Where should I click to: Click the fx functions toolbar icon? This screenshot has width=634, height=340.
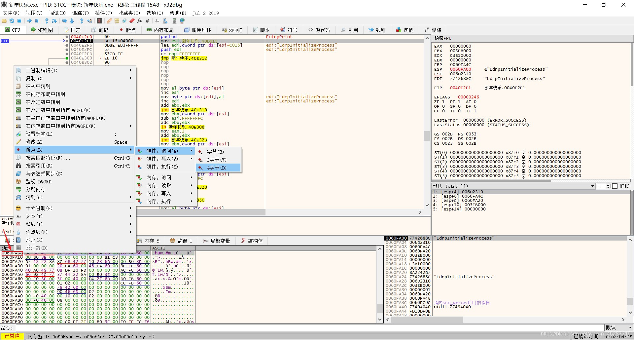(139, 21)
